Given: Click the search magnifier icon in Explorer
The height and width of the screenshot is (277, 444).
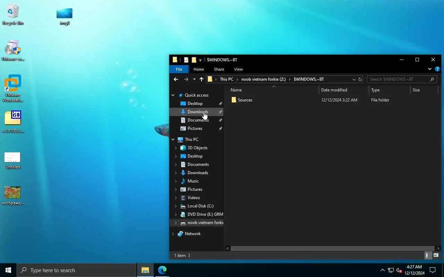Looking at the screenshot, I should [x=432, y=79].
